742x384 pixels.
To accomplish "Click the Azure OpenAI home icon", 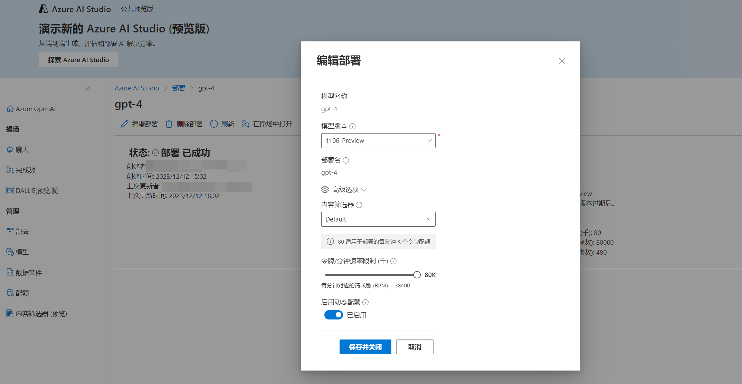I will 10,109.
